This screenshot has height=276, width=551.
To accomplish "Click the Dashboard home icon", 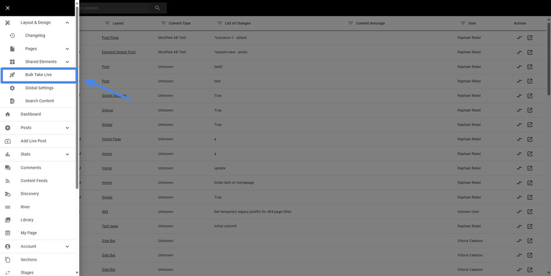I will (8, 114).
